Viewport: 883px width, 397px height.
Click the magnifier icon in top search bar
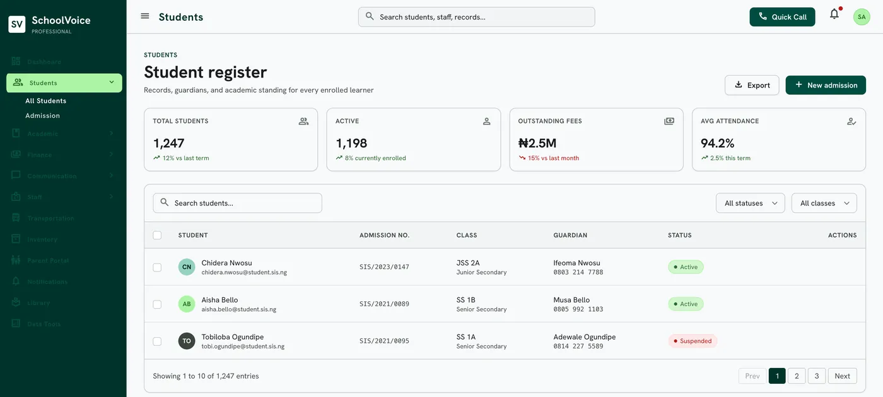click(x=370, y=16)
